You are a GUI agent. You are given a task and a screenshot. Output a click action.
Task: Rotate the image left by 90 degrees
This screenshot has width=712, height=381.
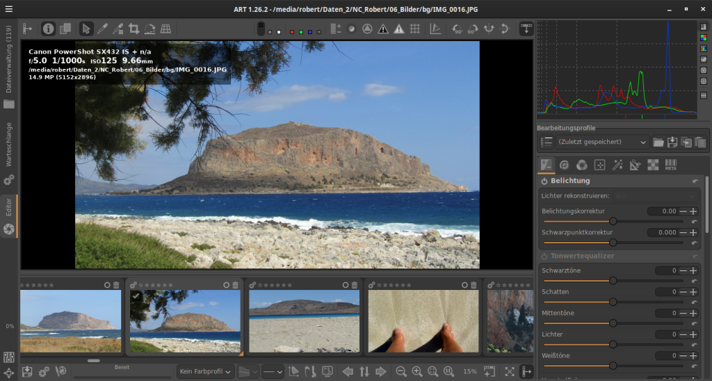(x=457, y=29)
